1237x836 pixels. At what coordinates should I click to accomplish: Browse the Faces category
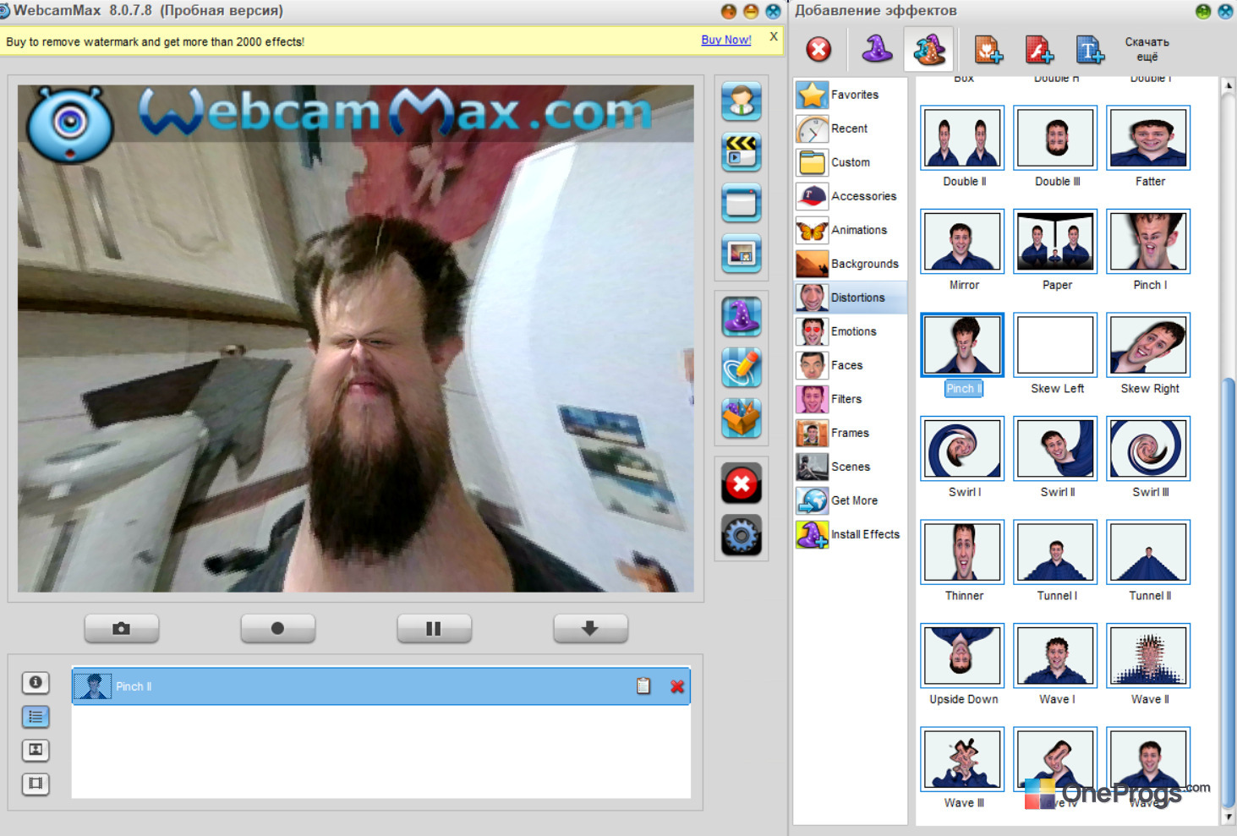point(850,365)
